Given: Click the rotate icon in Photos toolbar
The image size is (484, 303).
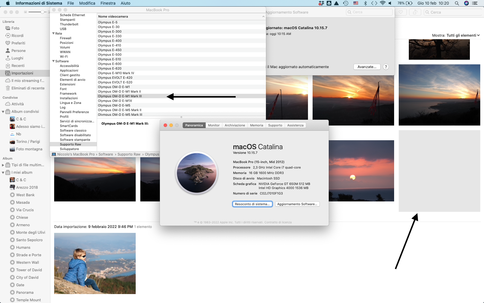Looking at the screenshot, I should pos(415,12).
